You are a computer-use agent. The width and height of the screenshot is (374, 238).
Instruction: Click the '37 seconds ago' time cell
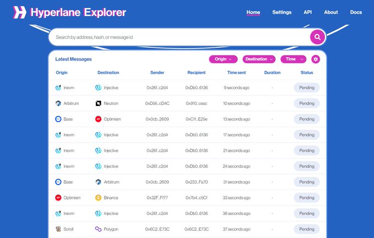[237, 229]
